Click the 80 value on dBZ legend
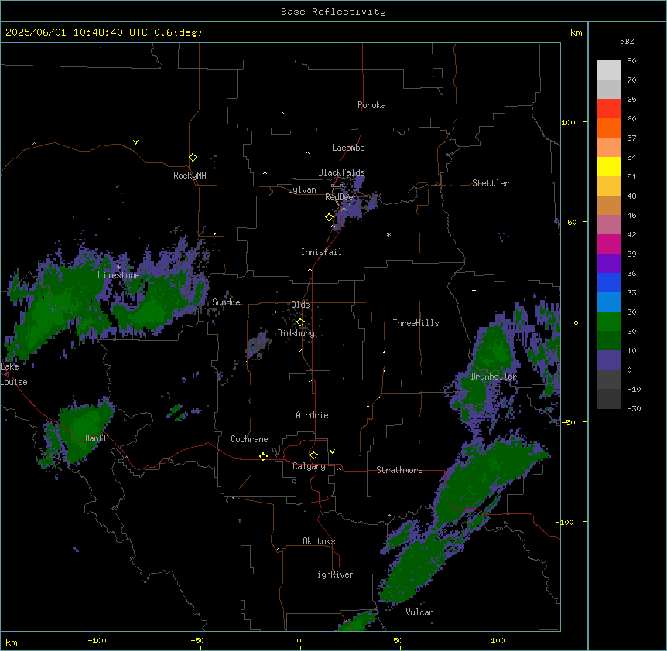 pos(631,61)
